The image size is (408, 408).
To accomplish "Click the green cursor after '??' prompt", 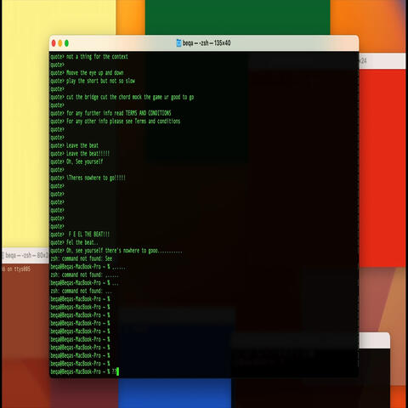I will 117,371.
